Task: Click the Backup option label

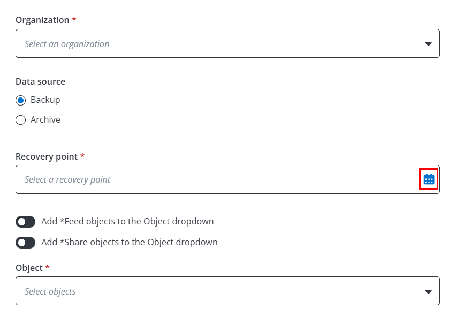Action: tap(45, 100)
